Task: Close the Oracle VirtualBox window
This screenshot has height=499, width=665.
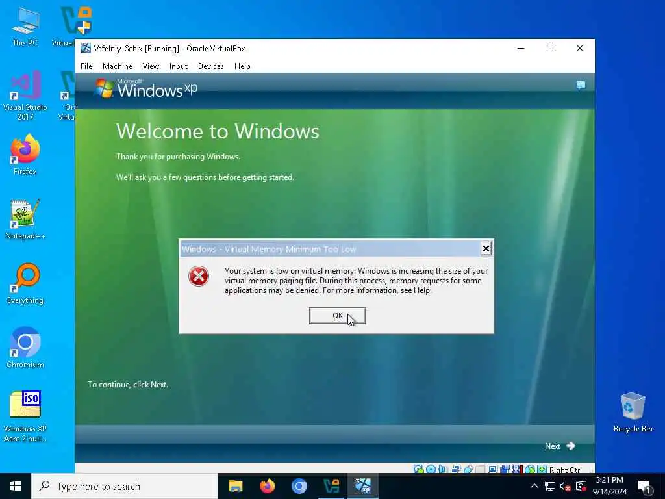Action: click(x=580, y=48)
